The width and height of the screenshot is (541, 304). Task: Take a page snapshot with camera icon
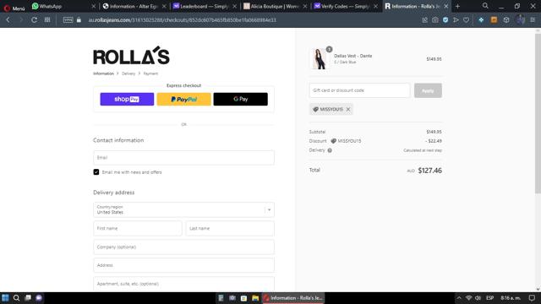pyautogui.click(x=435, y=20)
